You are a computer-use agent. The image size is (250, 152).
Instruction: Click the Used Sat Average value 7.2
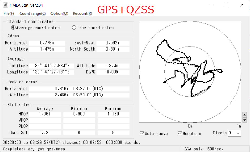(x=45, y=133)
